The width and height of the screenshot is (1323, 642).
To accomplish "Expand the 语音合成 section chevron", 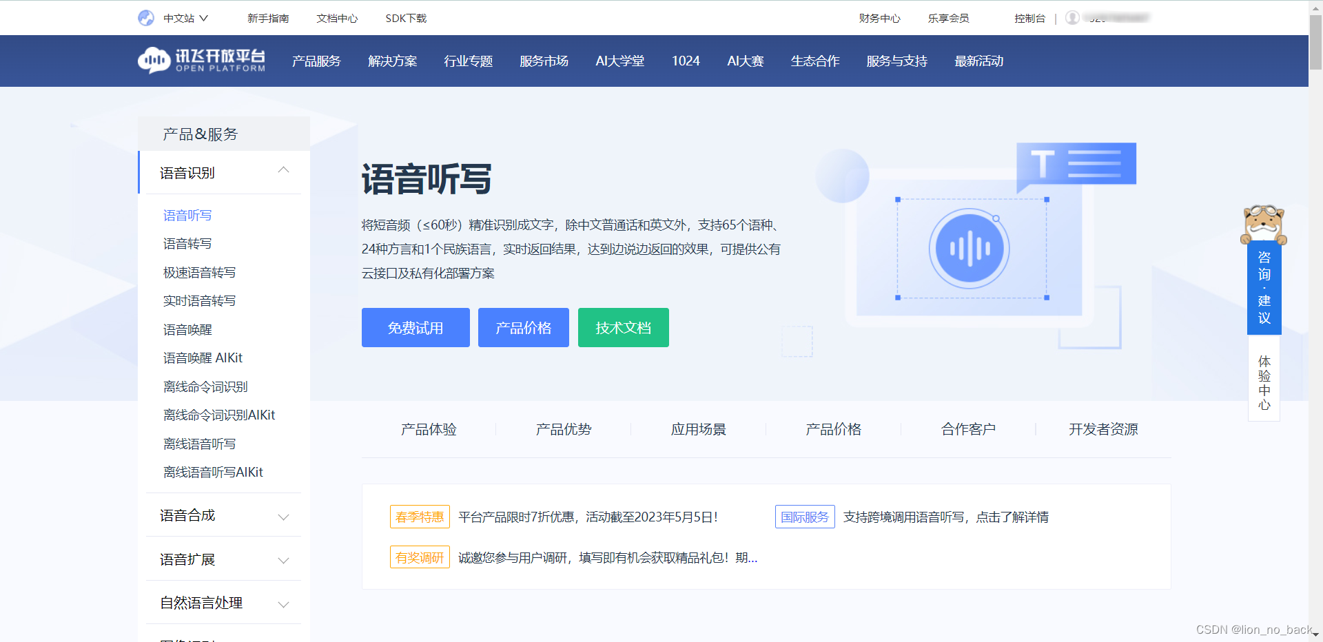I will (283, 517).
